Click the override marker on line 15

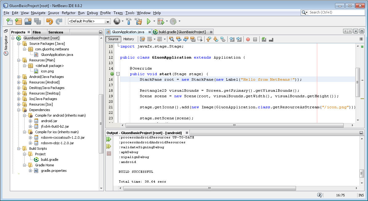[x=112, y=74]
